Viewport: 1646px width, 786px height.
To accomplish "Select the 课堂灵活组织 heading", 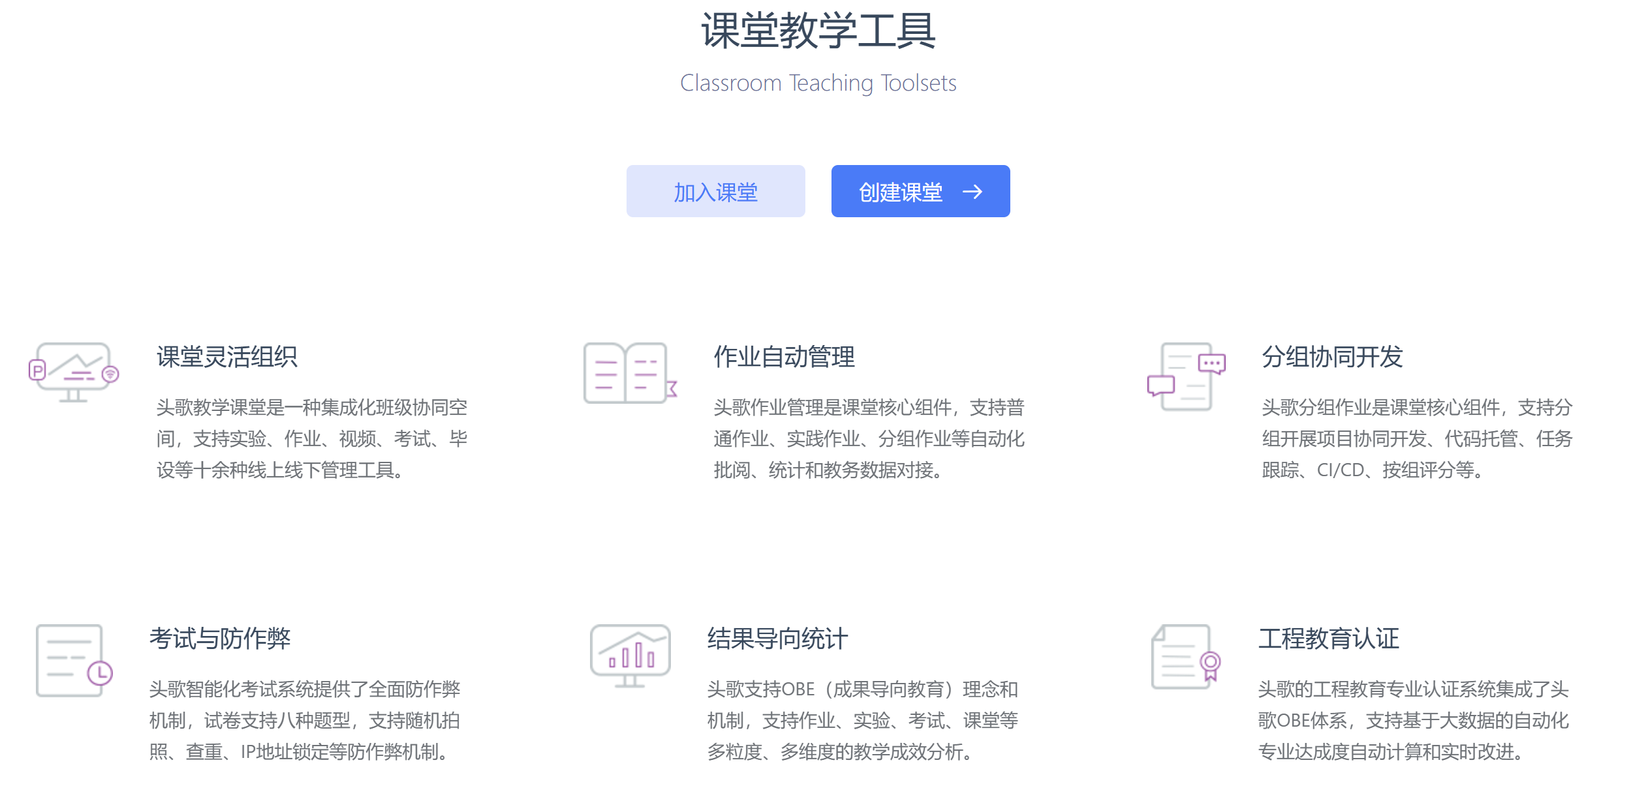I will point(226,357).
